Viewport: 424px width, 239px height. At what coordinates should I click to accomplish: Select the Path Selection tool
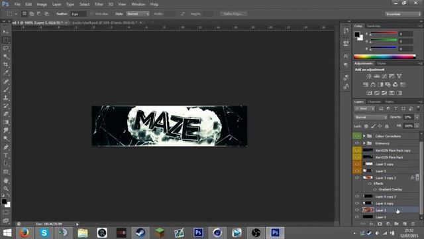(x=6, y=164)
